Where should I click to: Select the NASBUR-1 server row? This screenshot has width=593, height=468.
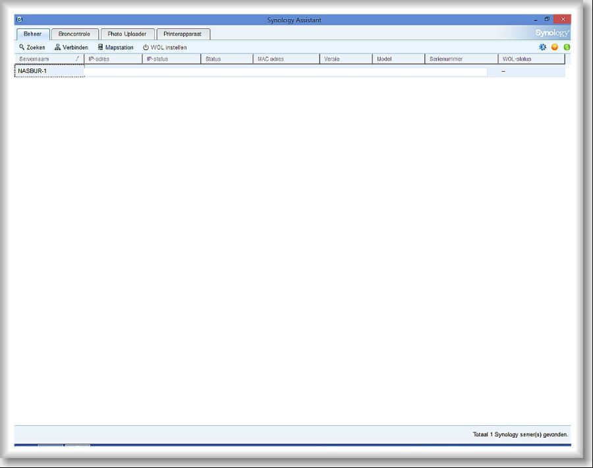290,71
